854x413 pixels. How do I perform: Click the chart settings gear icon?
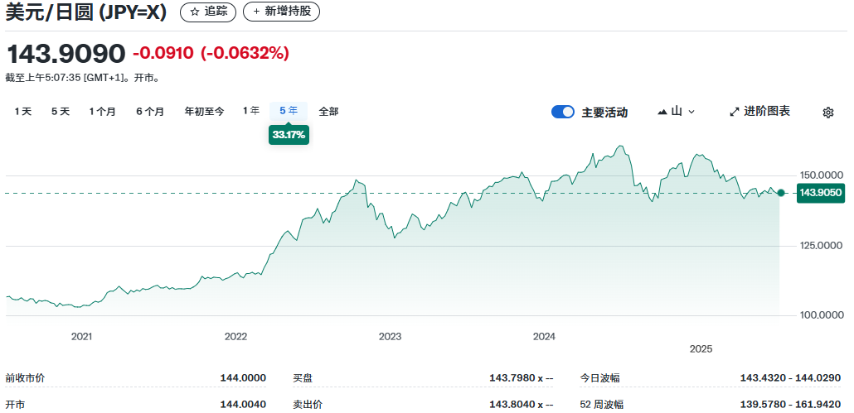(827, 113)
